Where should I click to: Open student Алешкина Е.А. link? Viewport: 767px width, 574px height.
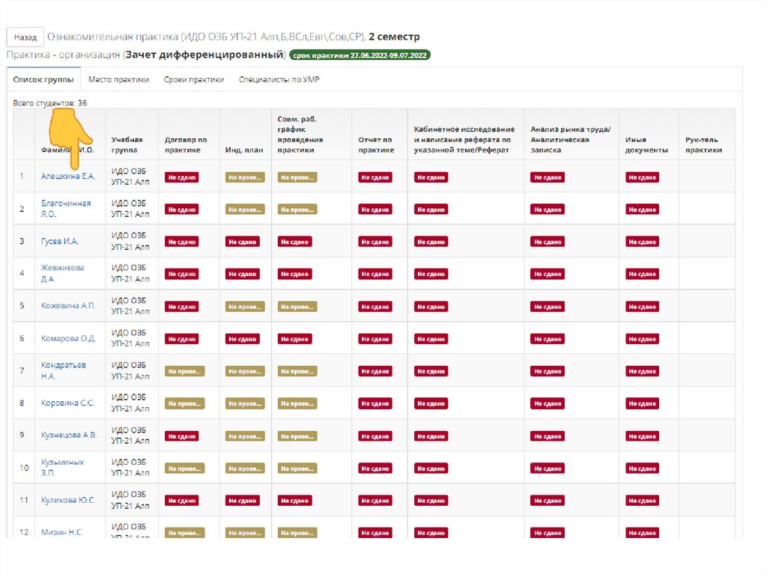click(x=67, y=177)
